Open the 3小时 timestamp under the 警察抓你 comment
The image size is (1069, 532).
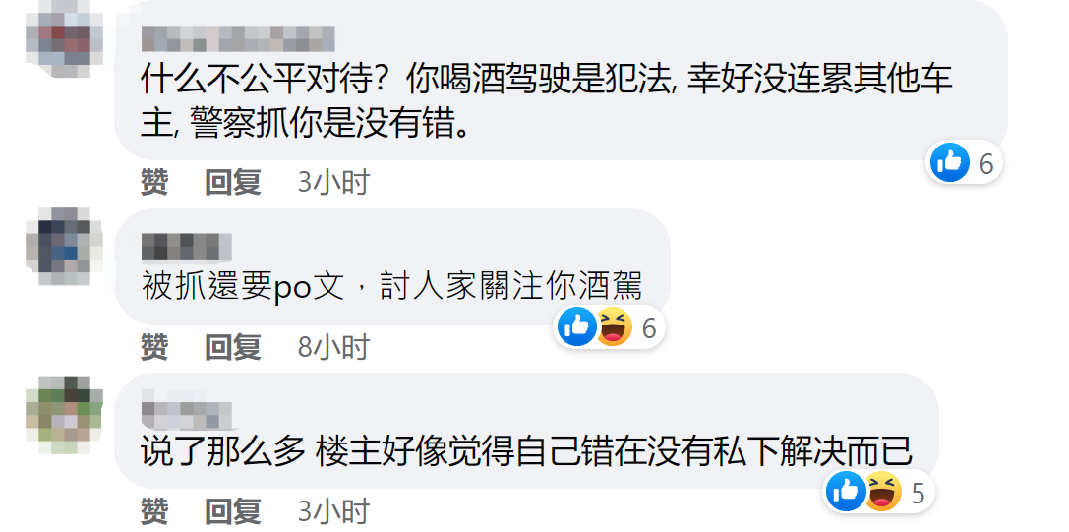click(x=333, y=182)
